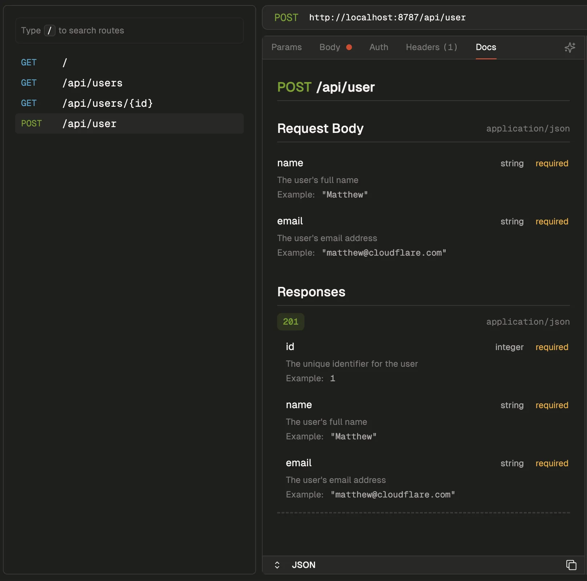Select the GET /api/users/{id} route
Viewport: 587px width, 581px height.
coord(108,103)
